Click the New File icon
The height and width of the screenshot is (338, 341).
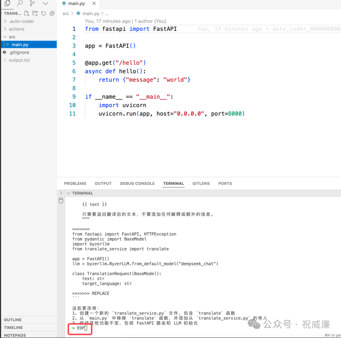click(x=27, y=14)
